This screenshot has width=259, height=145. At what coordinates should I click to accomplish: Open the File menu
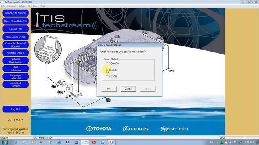3,6
